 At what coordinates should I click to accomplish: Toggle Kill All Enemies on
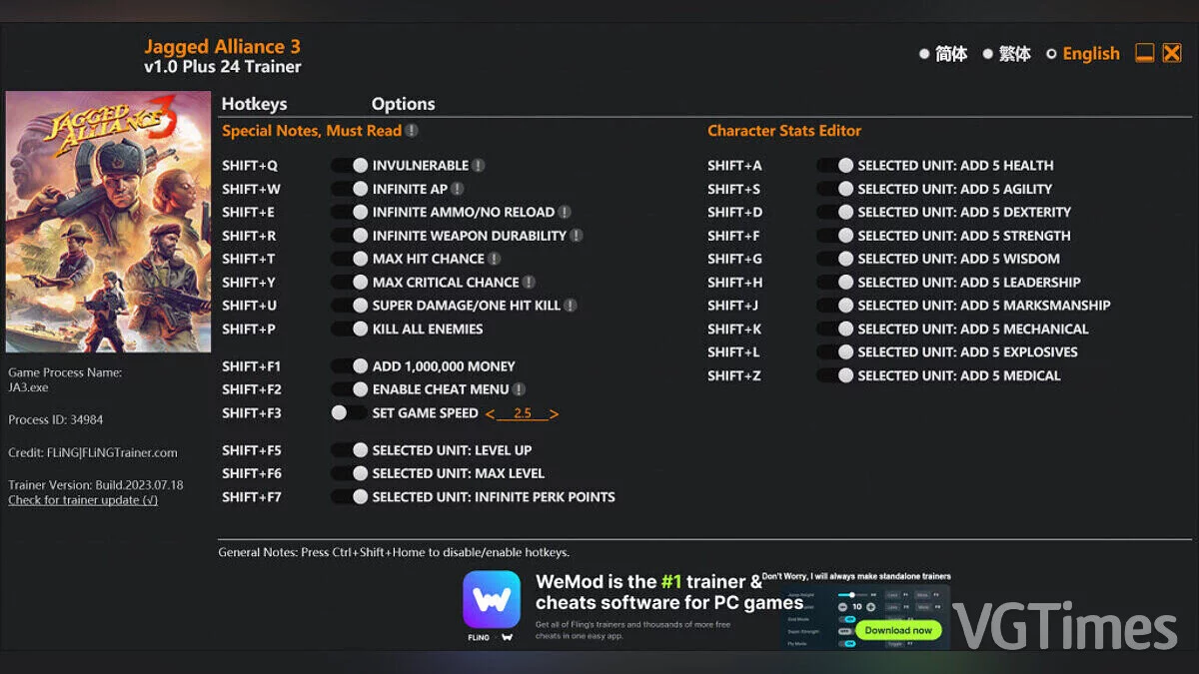point(349,330)
